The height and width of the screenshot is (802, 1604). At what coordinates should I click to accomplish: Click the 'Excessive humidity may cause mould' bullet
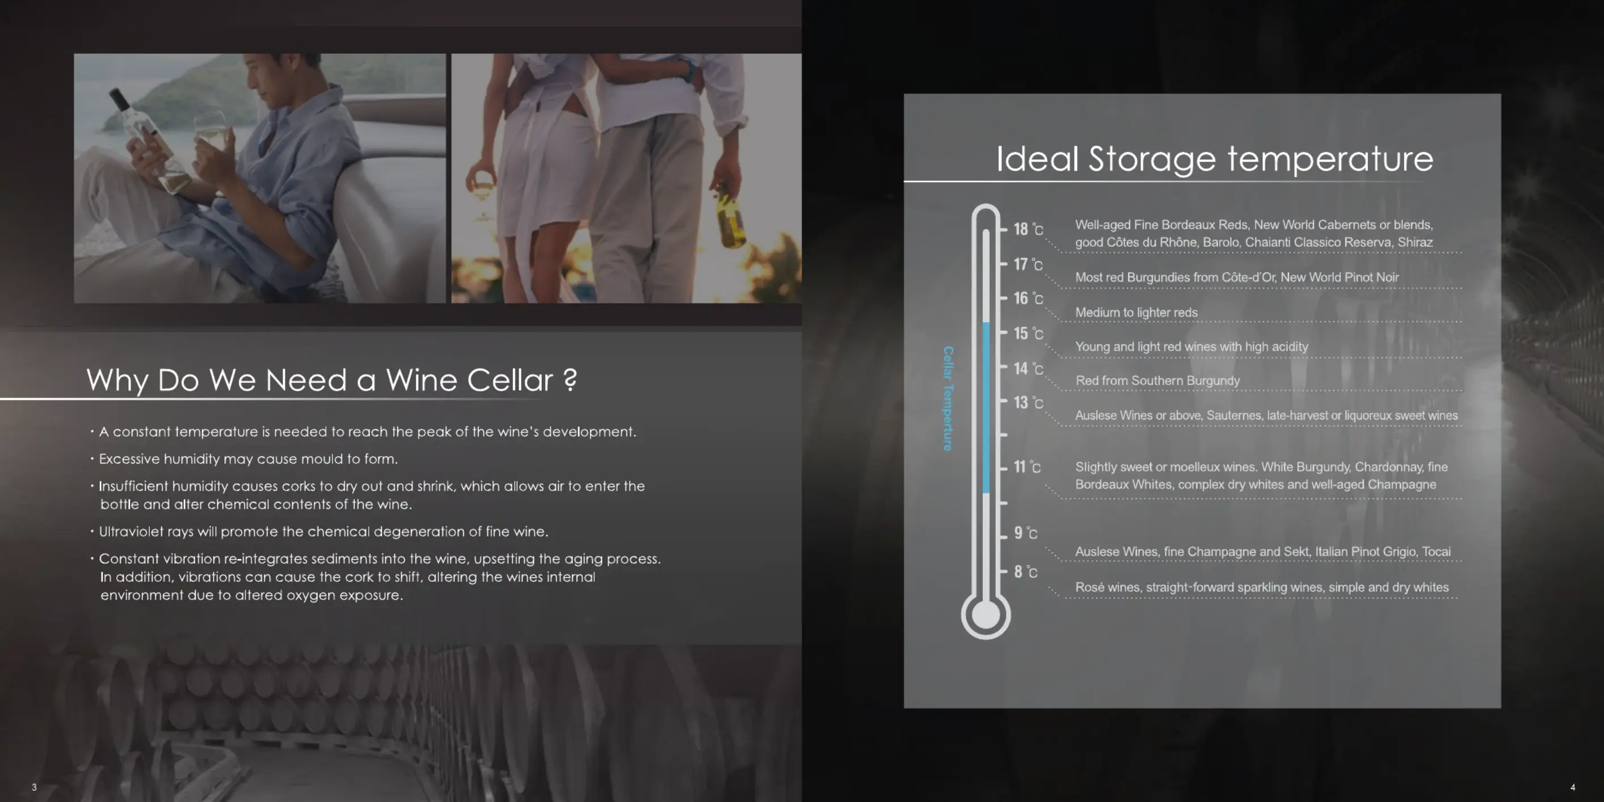click(243, 459)
